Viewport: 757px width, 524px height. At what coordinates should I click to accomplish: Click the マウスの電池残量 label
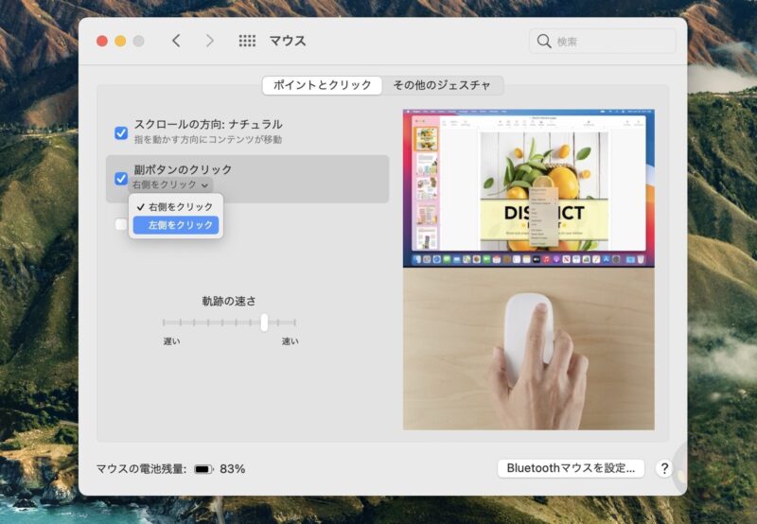point(141,469)
